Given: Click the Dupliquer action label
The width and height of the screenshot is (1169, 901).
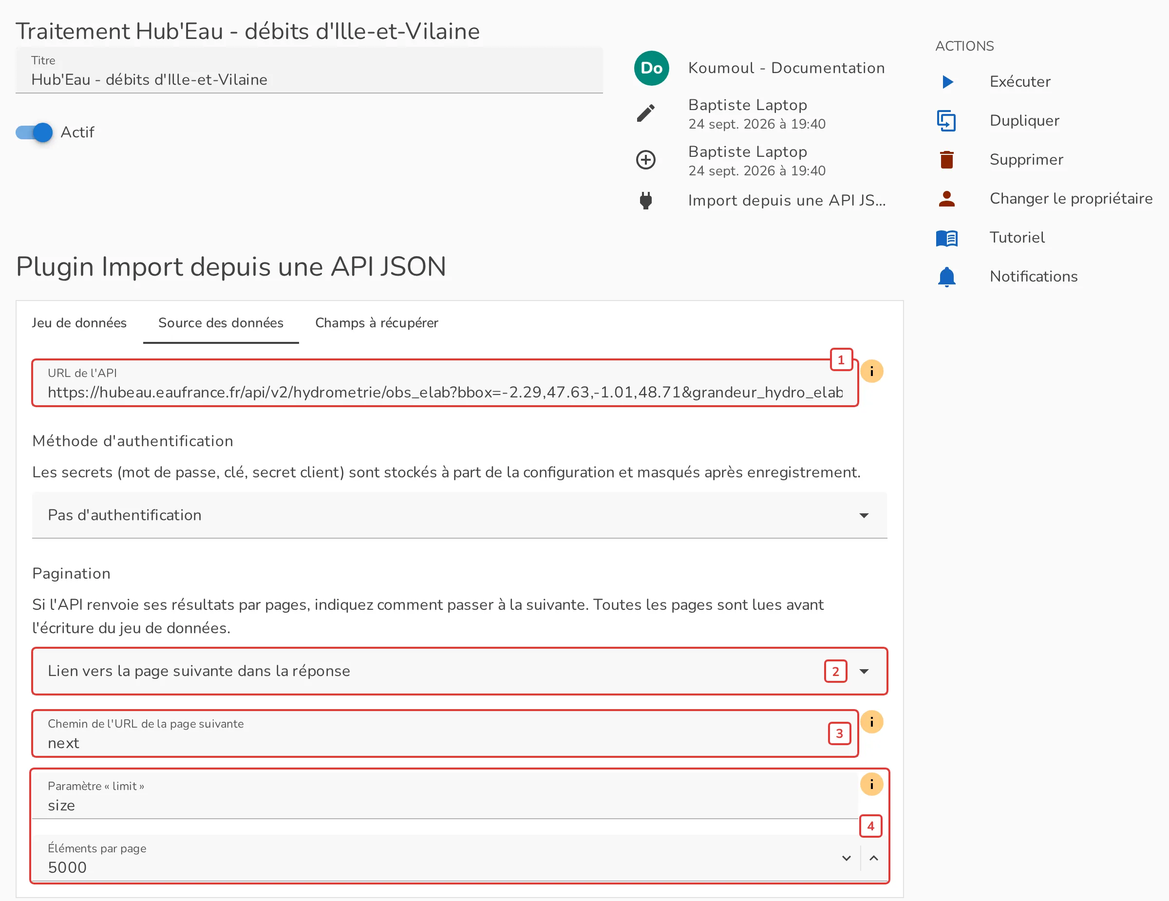Looking at the screenshot, I should pyautogui.click(x=1024, y=121).
